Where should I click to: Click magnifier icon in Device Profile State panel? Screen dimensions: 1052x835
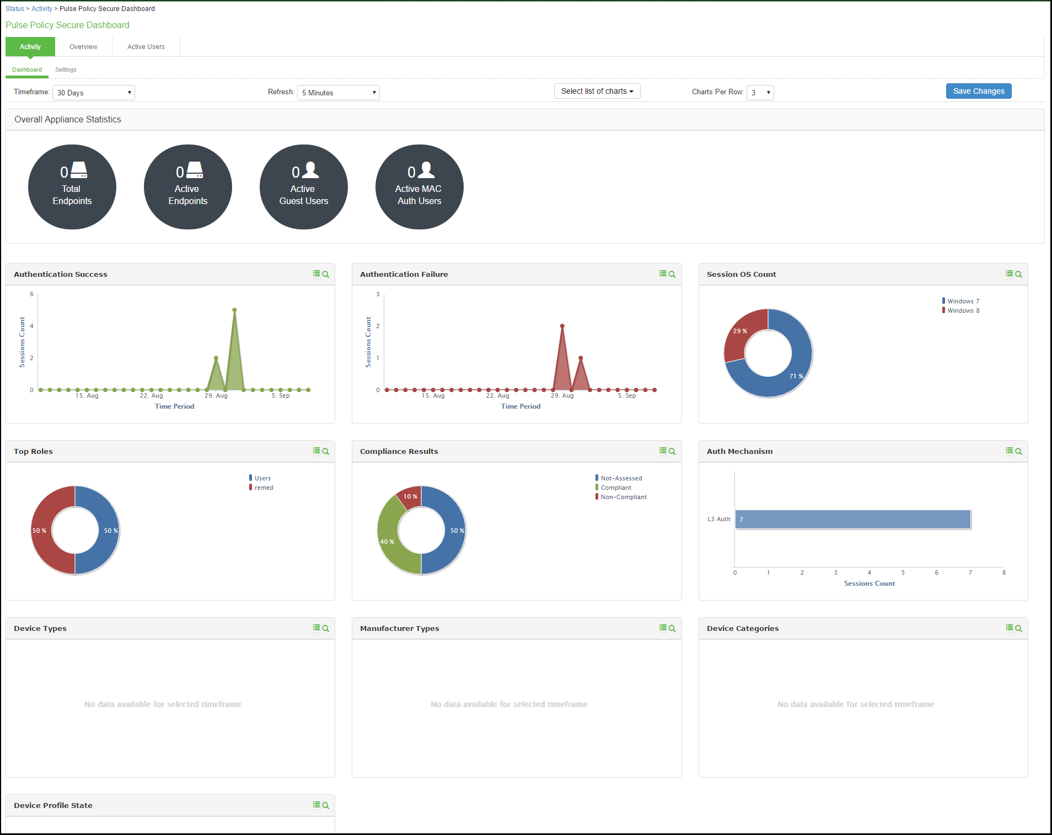point(326,805)
